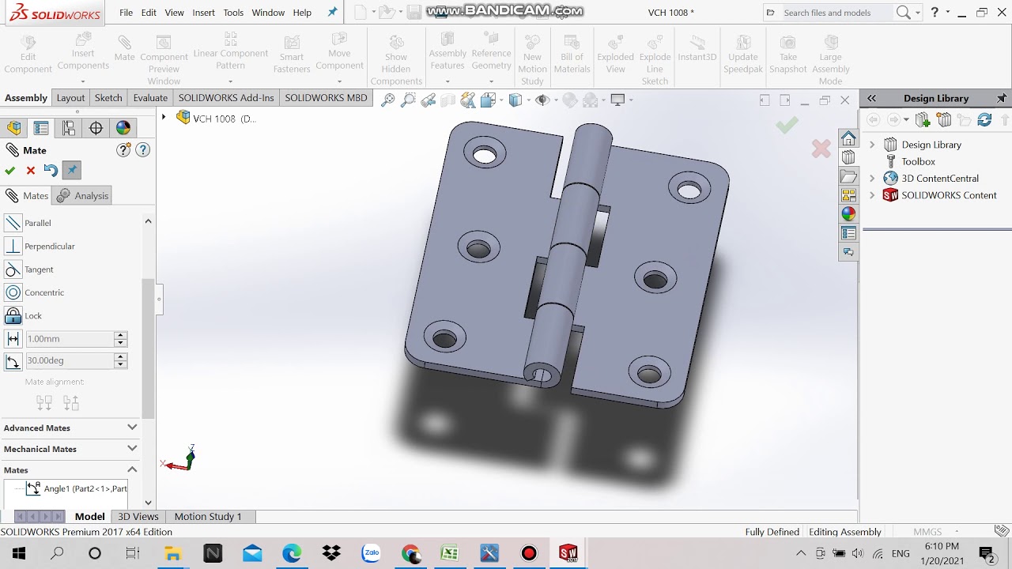Image resolution: width=1012 pixels, height=569 pixels.
Task: Toggle the Angle mate button
Action: pos(13,360)
